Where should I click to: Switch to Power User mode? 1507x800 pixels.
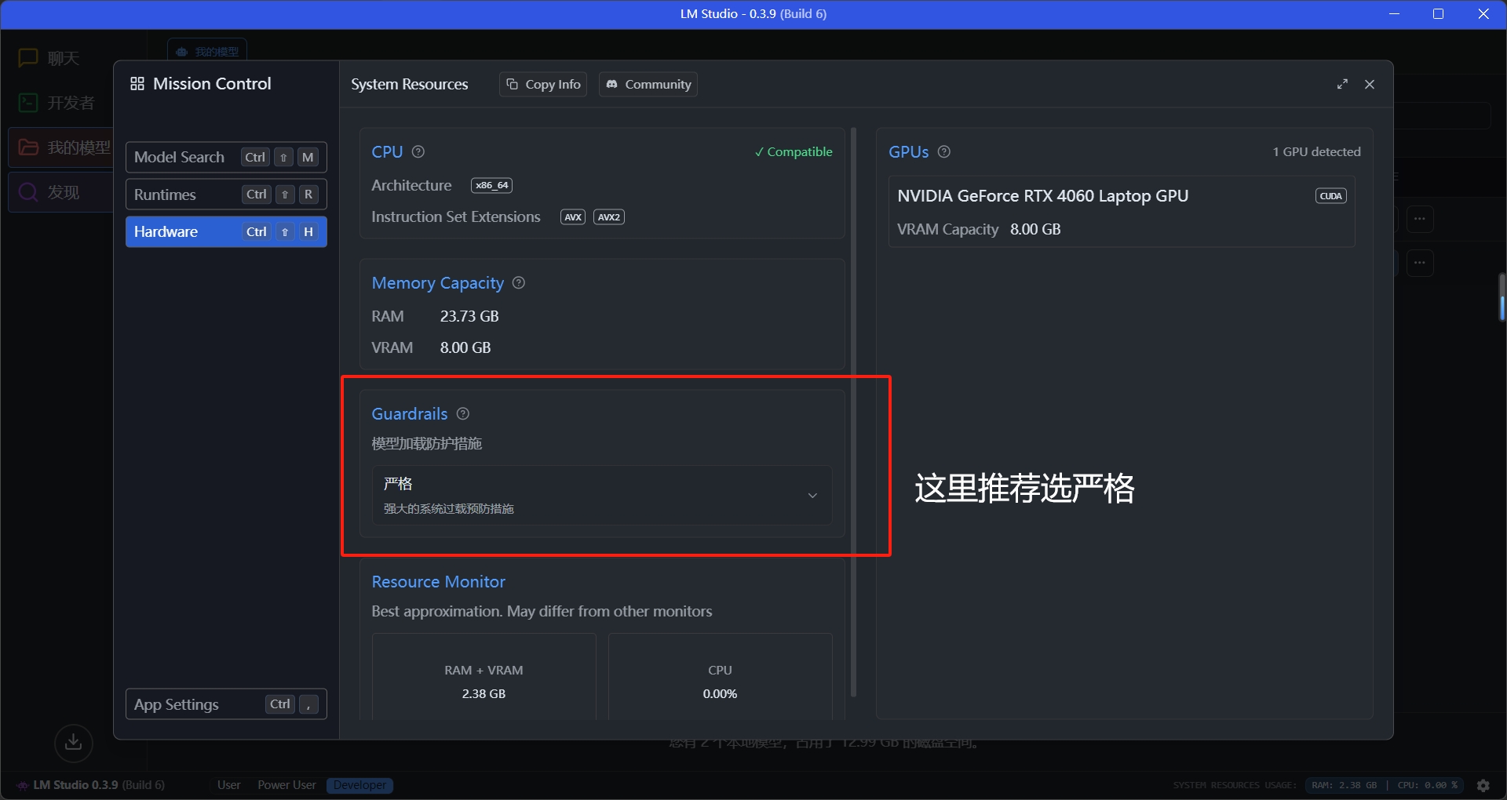pyautogui.click(x=286, y=785)
